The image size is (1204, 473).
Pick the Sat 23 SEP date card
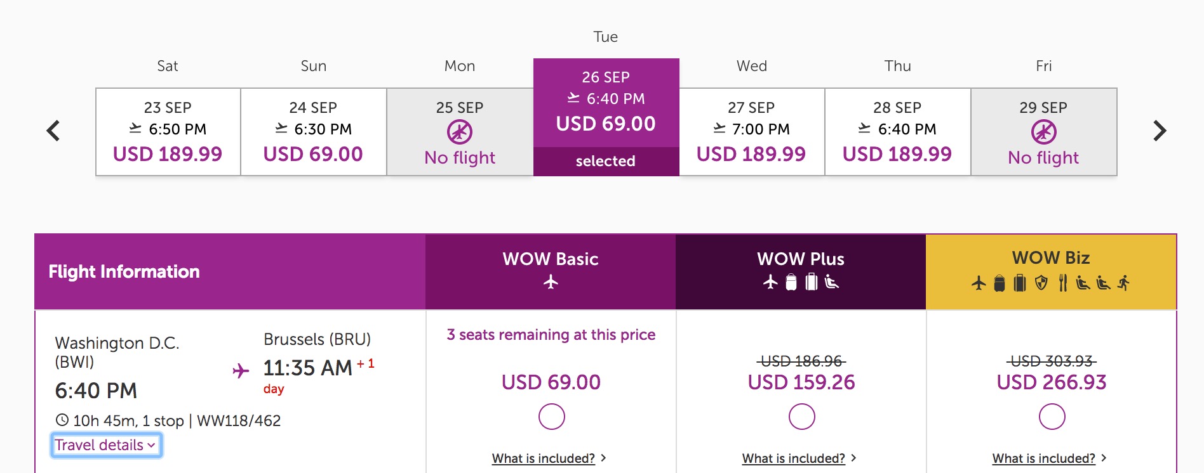click(168, 132)
